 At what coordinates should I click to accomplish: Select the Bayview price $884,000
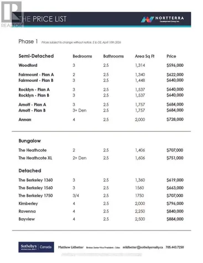(x=175, y=219)
